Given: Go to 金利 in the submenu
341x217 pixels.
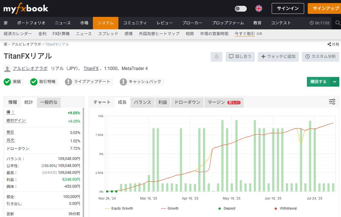Looking at the screenshot, I should coord(42,34).
